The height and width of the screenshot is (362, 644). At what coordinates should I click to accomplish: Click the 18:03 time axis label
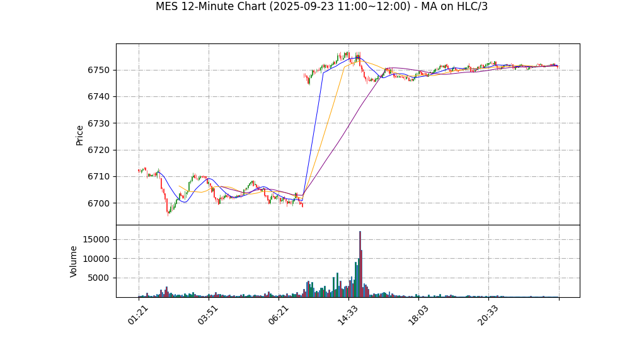(x=418, y=315)
